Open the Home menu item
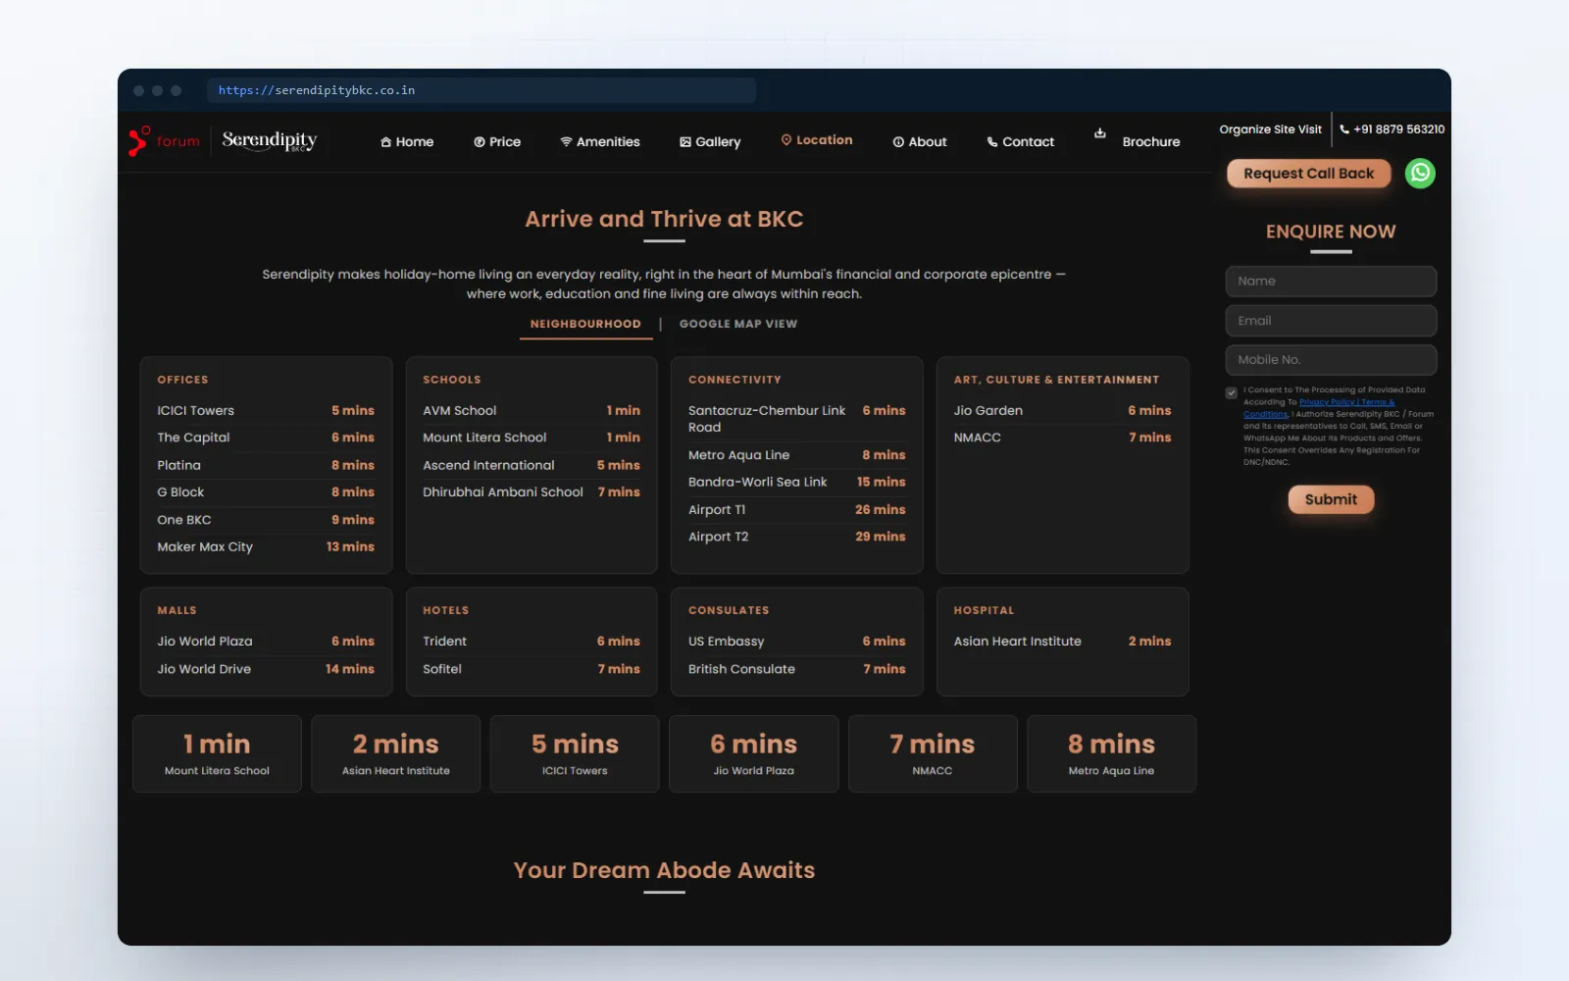1569x981 pixels. click(x=407, y=142)
